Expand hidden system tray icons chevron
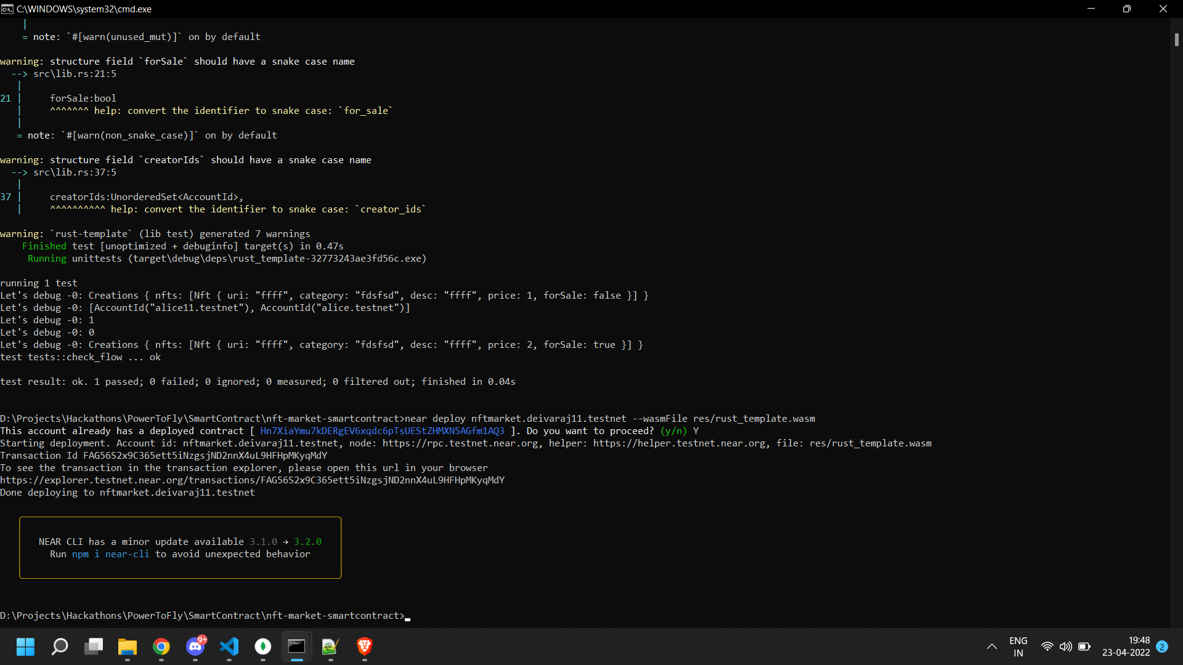Viewport: 1183px width, 665px height. [x=991, y=647]
